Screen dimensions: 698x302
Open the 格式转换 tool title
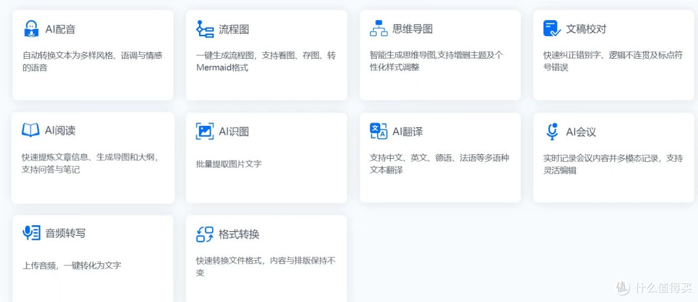(x=239, y=234)
